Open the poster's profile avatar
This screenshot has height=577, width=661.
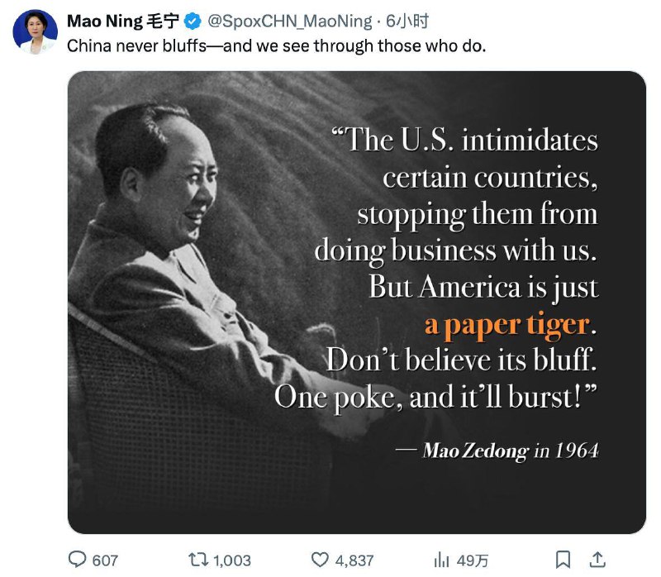[x=35, y=32]
